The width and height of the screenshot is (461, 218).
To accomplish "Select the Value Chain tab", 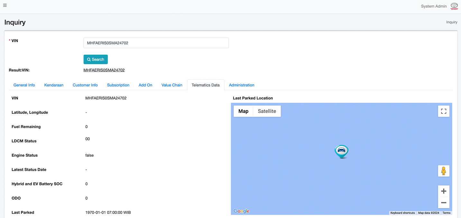I will click(172, 85).
